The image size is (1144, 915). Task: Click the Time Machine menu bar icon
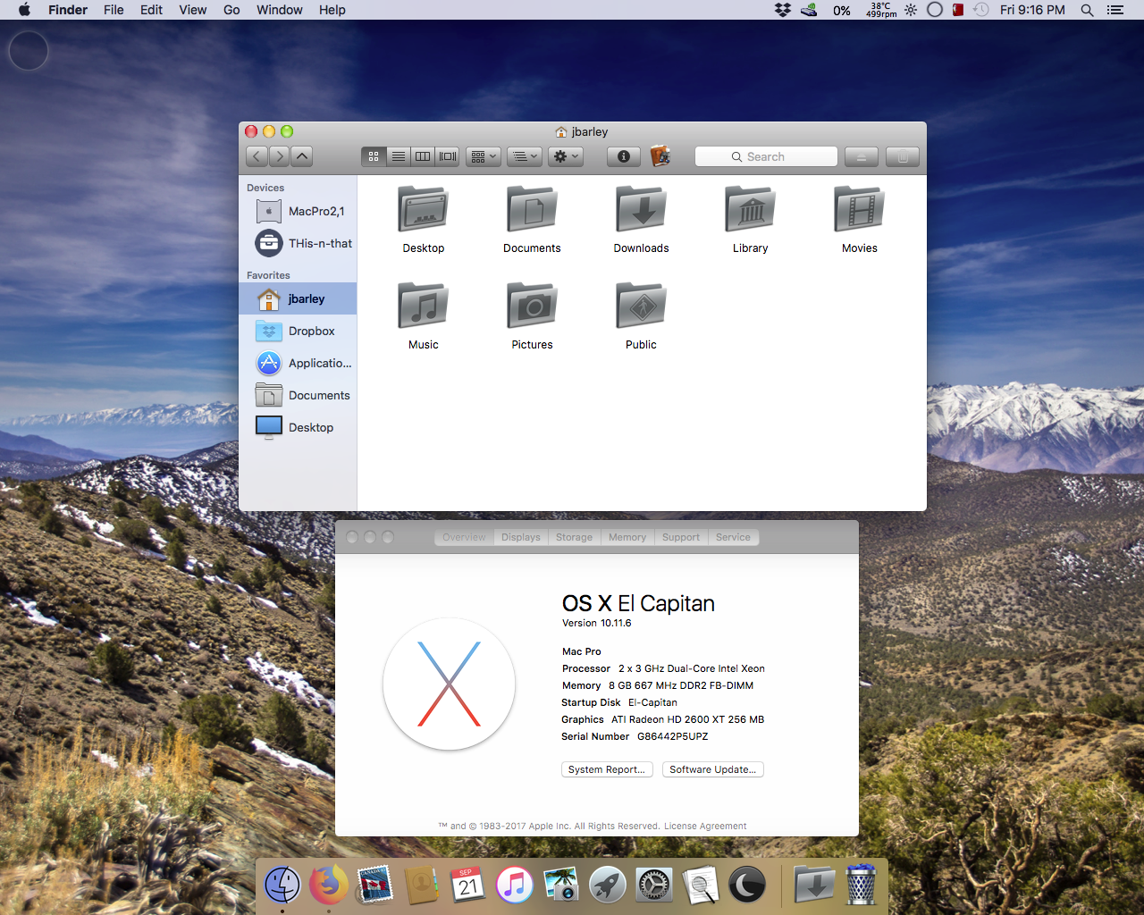pyautogui.click(x=980, y=10)
